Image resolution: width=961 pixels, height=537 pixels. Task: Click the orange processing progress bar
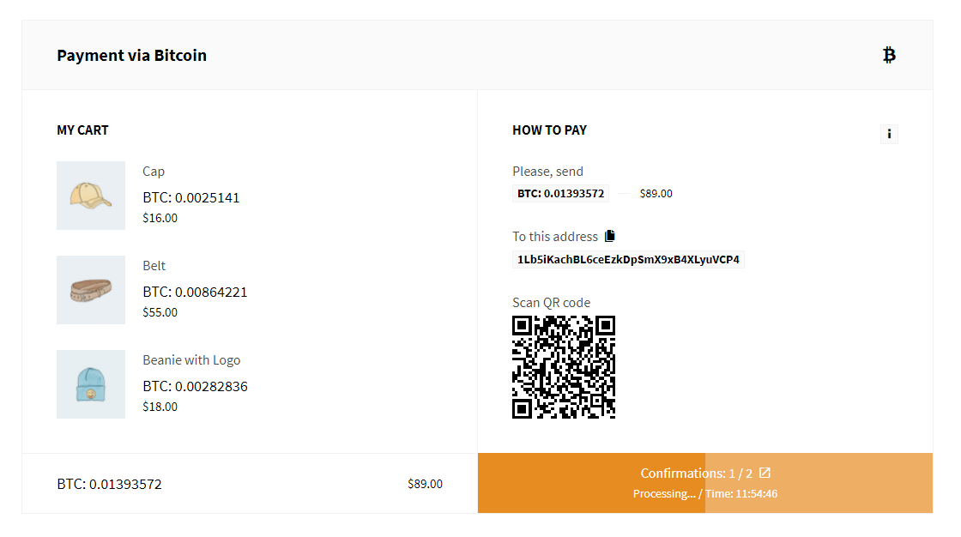point(705,483)
